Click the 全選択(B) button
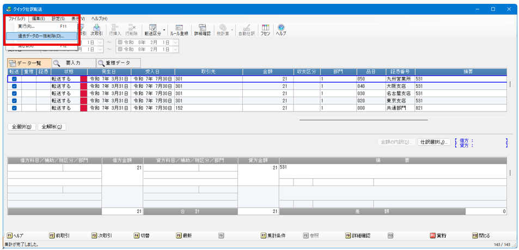519x250 pixels. pyautogui.click(x=22, y=127)
